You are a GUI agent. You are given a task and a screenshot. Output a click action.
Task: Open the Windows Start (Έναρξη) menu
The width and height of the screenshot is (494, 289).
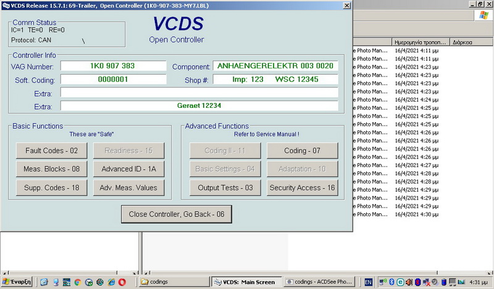point(17,282)
